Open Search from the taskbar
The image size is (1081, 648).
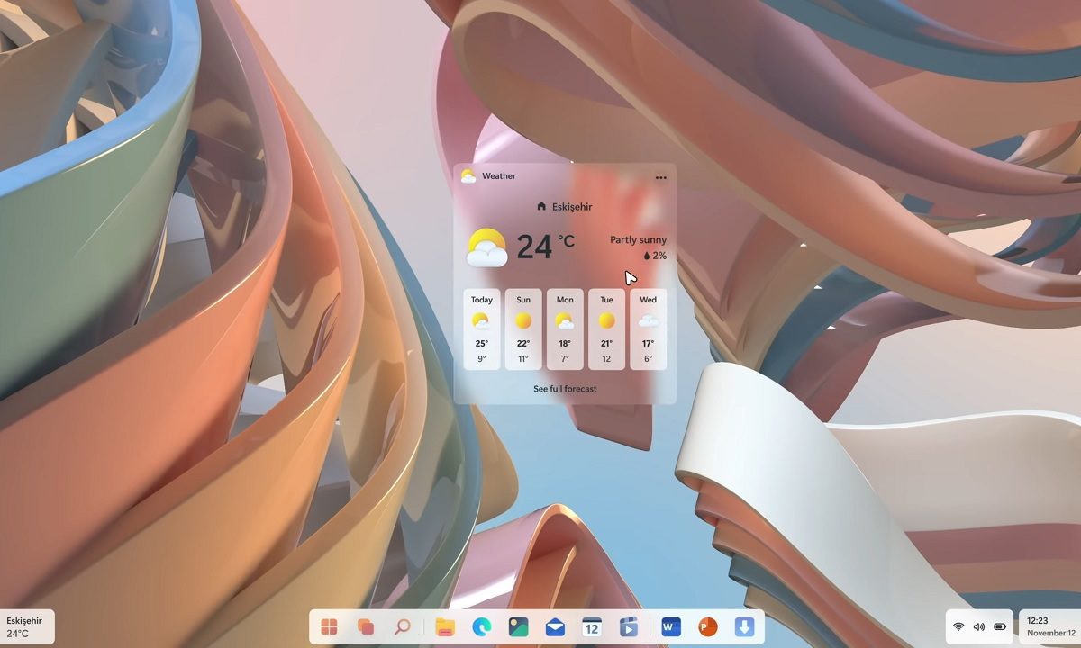[x=401, y=627]
